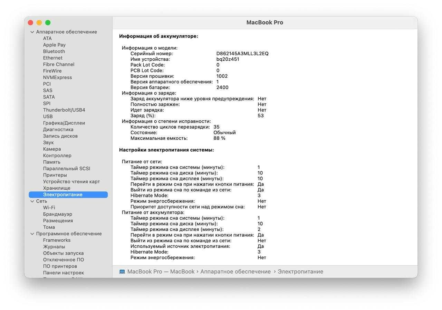Open Запись дисков entry
The height and width of the screenshot is (310, 442).
click(60, 136)
